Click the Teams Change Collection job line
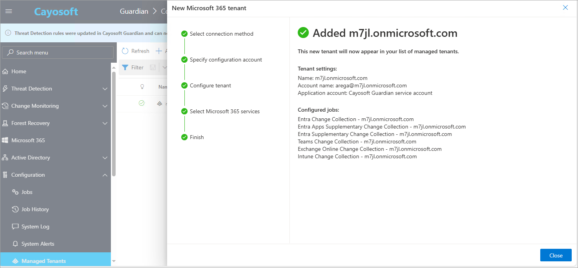This screenshot has width=578, height=268. coord(357,141)
